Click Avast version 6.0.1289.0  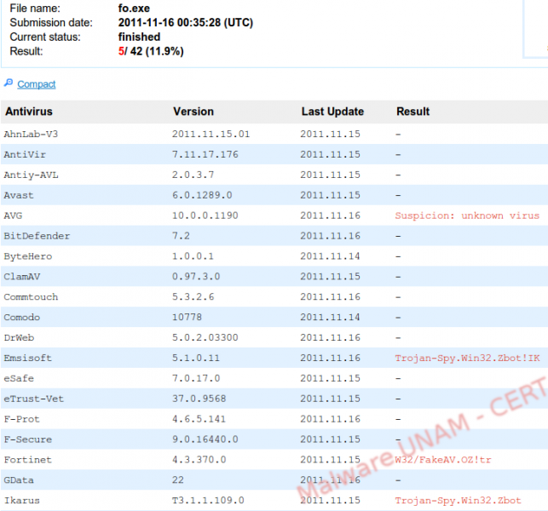202,195
